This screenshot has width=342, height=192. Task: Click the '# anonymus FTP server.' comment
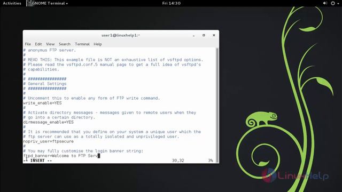[x=50, y=50]
